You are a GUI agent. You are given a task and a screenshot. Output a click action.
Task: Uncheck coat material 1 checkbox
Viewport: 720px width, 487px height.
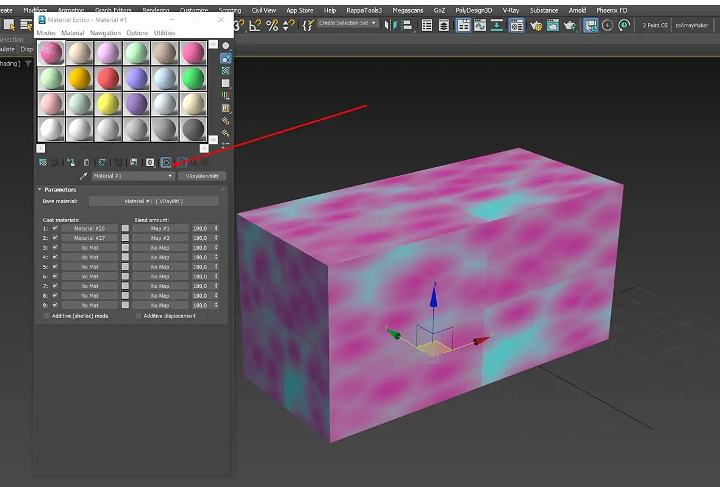pos(55,228)
